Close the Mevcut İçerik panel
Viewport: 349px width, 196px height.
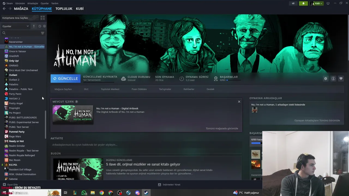[x=239, y=102]
